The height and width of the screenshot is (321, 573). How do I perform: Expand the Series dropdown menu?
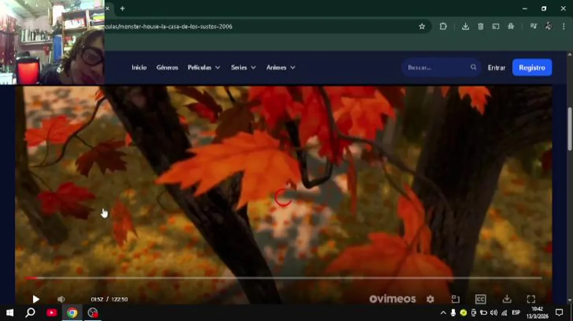pos(243,67)
